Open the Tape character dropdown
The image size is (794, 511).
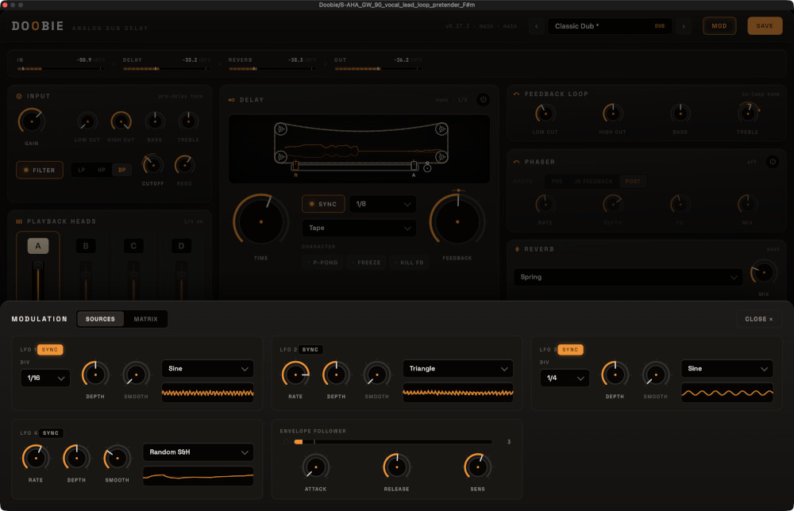pos(359,228)
